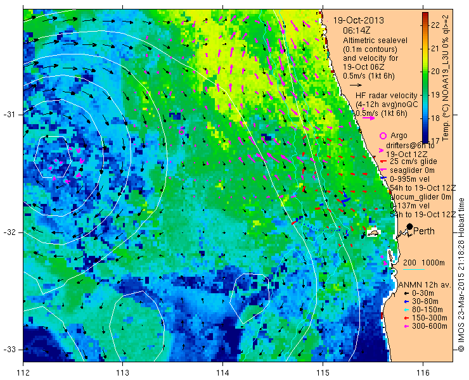Click the black Perth city dot

tap(410, 226)
